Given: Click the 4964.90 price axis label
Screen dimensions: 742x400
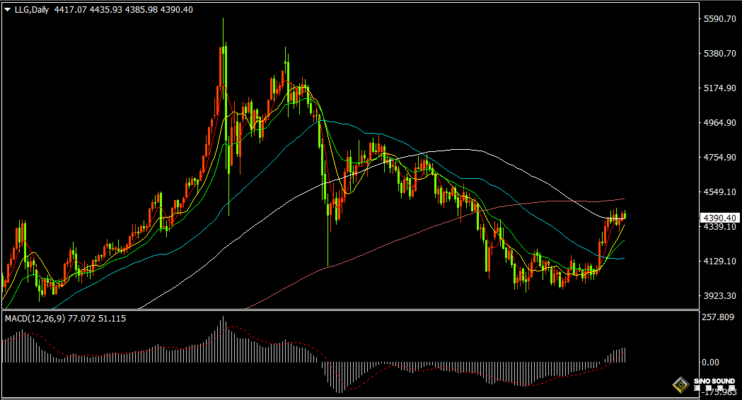Looking at the screenshot, I should 720,122.
